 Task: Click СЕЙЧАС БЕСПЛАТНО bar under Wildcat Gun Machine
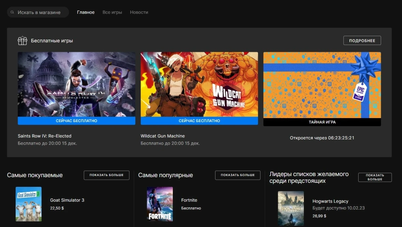pyautogui.click(x=199, y=121)
